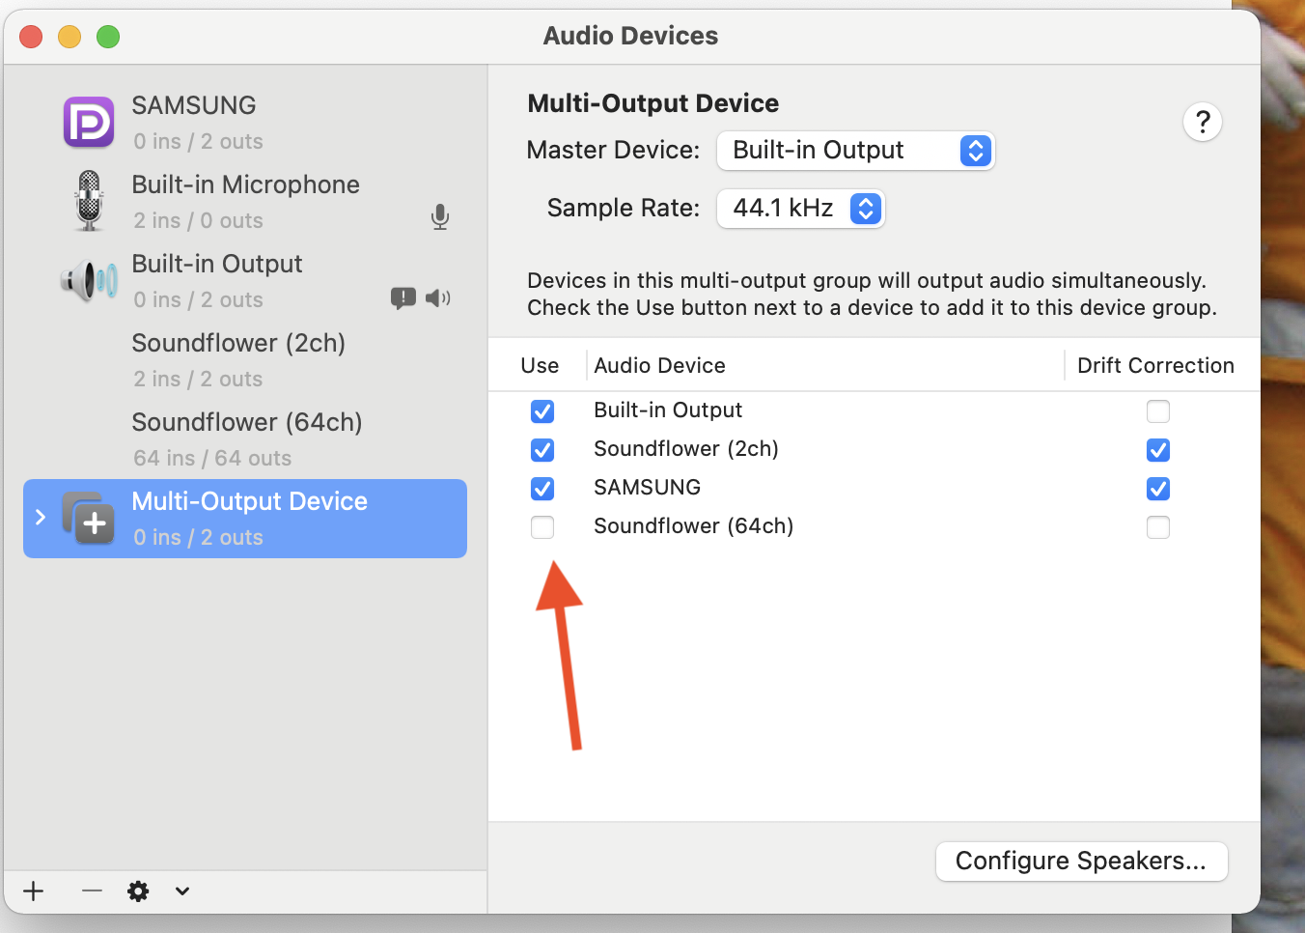Click the gear settings icon
Screen dimensions: 1305x933
(x=139, y=891)
